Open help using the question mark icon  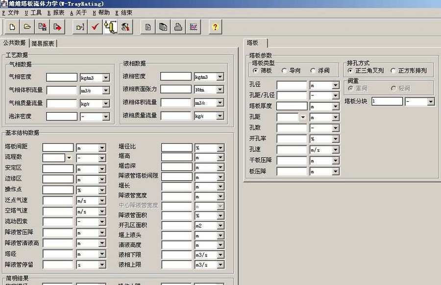click(x=215, y=27)
